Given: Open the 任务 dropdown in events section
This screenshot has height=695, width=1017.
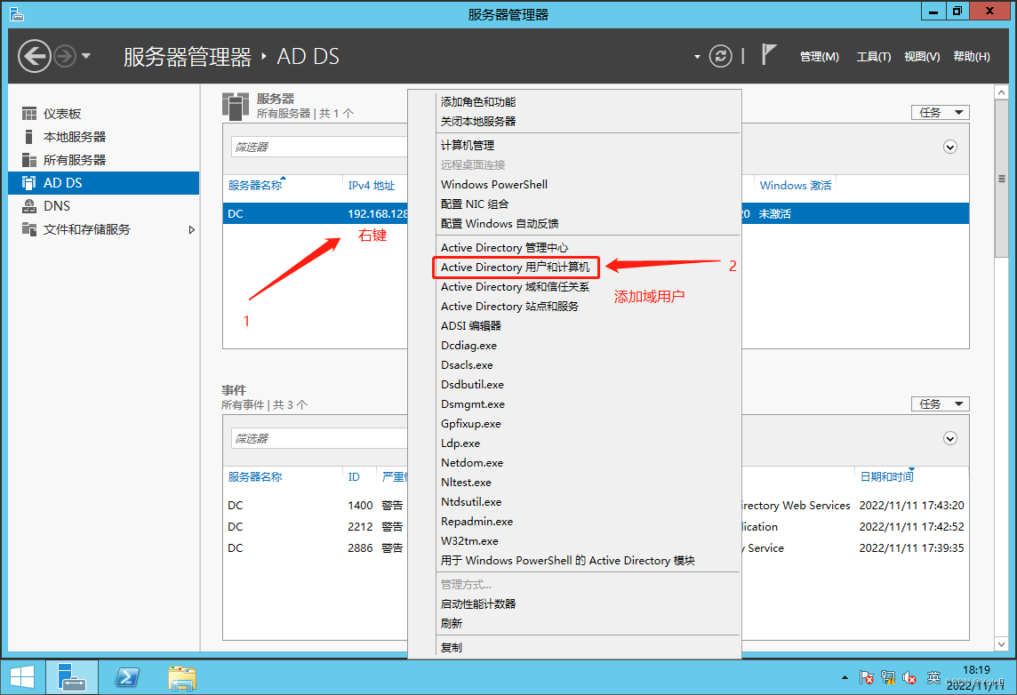Looking at the screenshot, I should click(x=941, y=404).
